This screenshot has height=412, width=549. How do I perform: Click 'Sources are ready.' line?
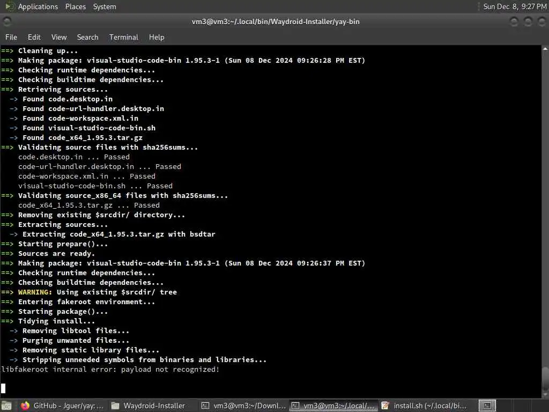tap(48, 254)
